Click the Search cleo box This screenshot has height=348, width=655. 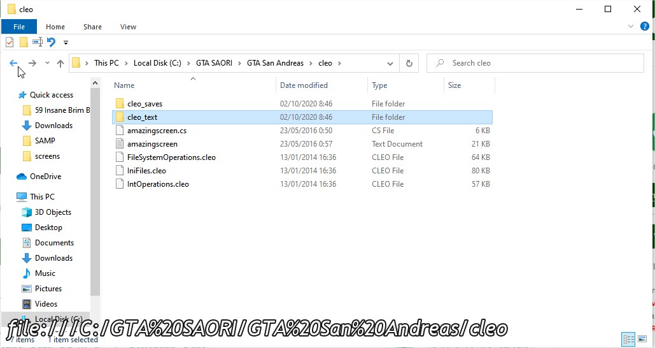[535, 63]
